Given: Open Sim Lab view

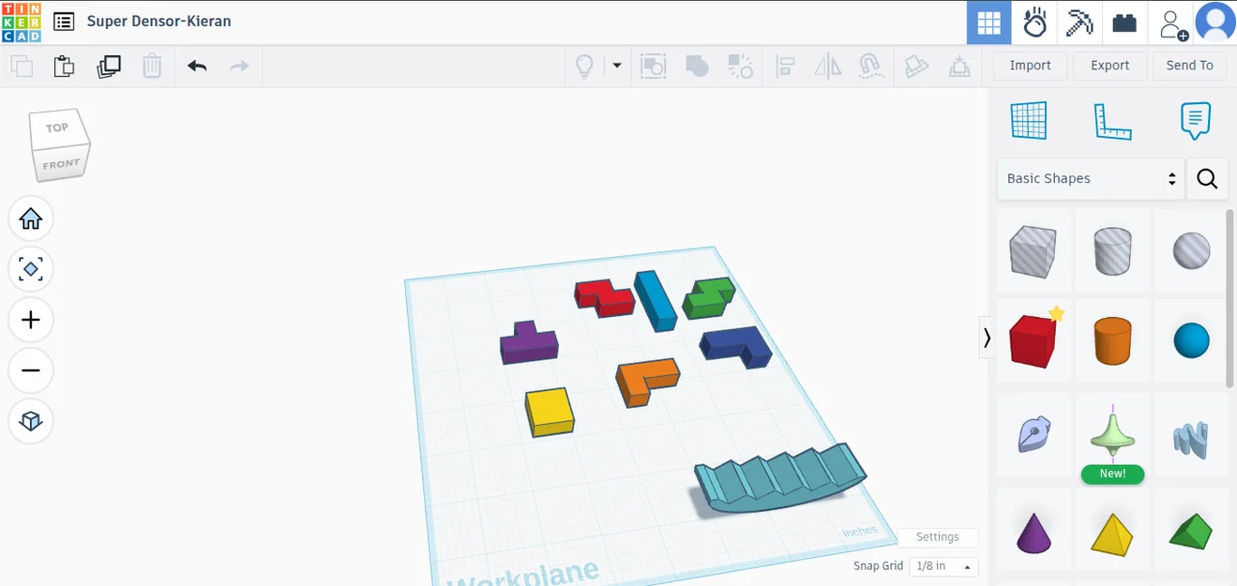Looking at the screenshot, I should pyautogui.click(x=1034, y=23).
